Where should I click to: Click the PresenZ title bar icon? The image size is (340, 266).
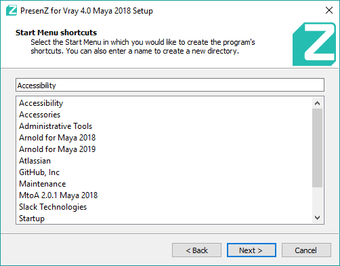[12, 10]
